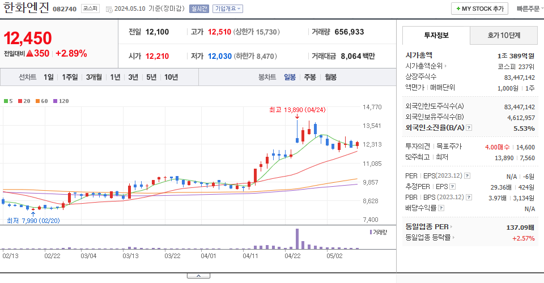The image size is (544, 283).
Task: Open help icon next to 추정PER EPS
Action: [x=452, y=187]
